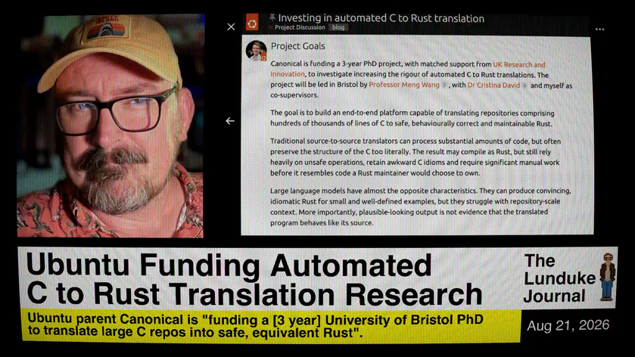Click the paragraph starting Traditional source-to-source translators
This screenshot has height=357, width=635.
416,157
